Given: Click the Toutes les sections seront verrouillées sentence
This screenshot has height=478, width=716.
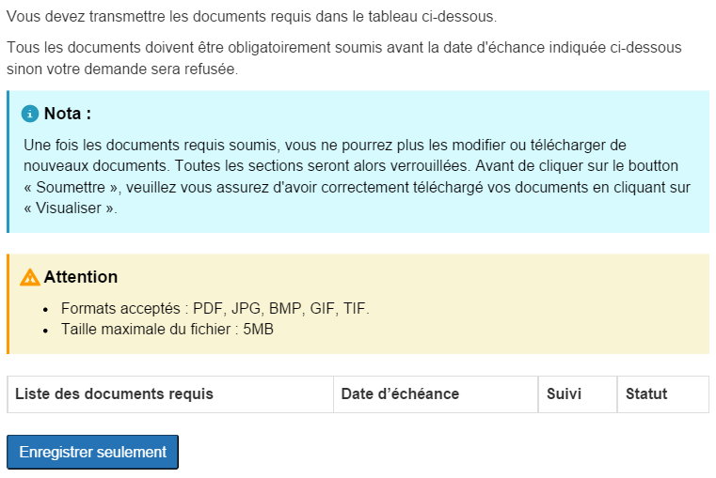Looking at the screenshot, I should coord(323,166).
